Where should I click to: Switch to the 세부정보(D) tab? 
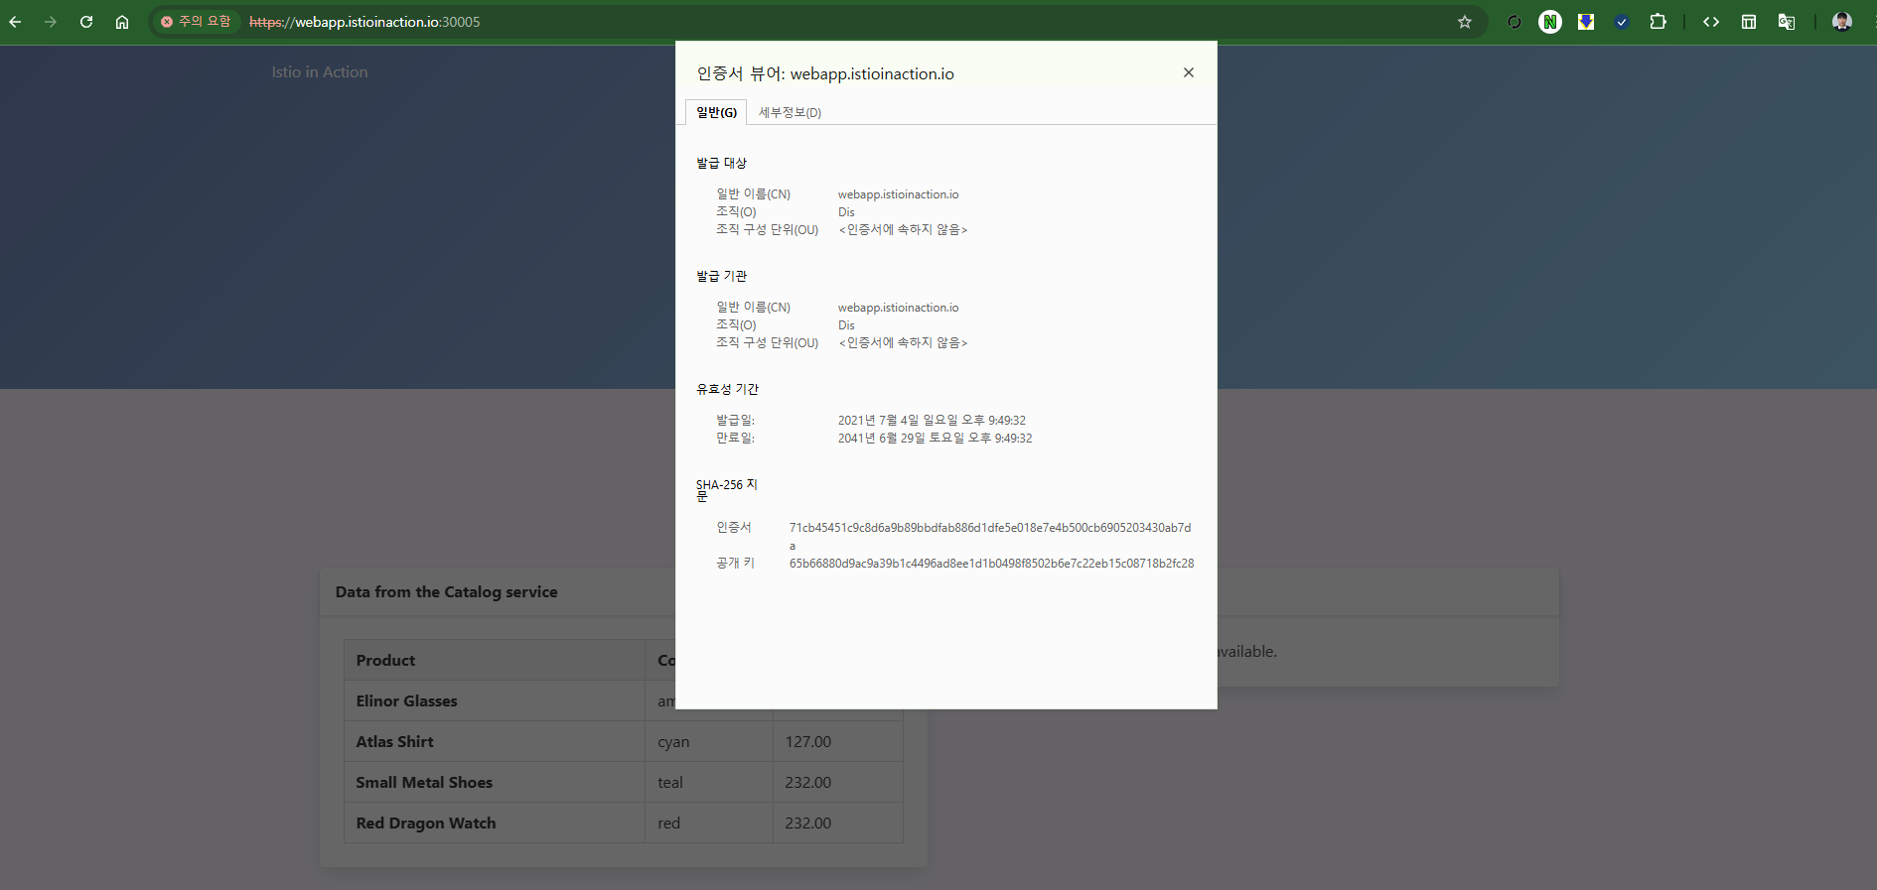790,112
